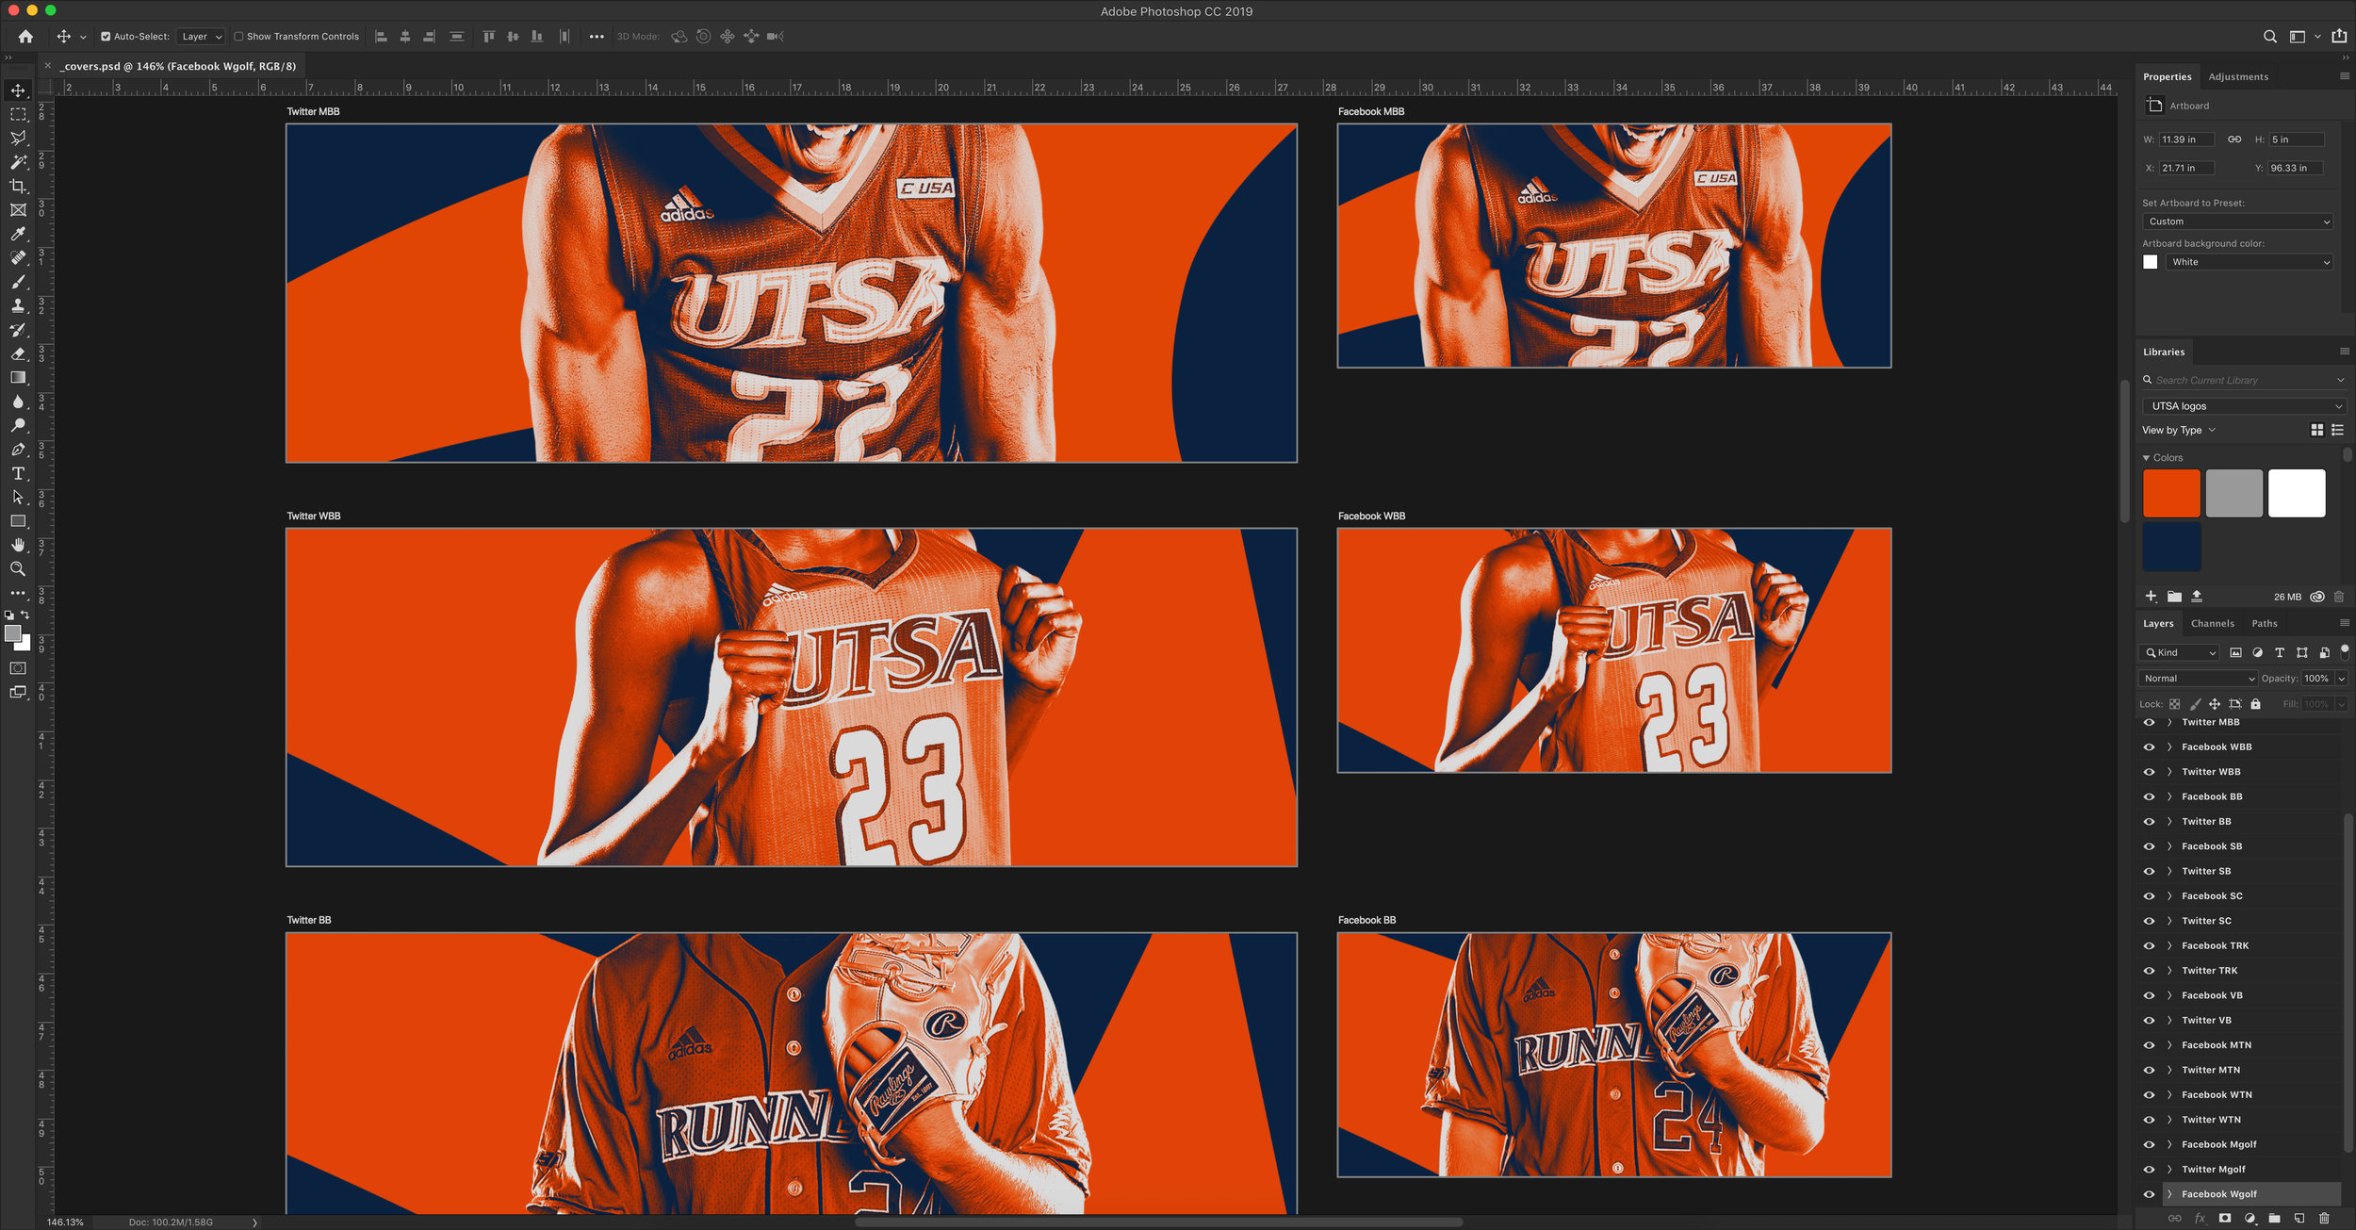Viewport: 2356px width, 1230px height.
Task: Click the Share icon at top right
Action: 2339,37
